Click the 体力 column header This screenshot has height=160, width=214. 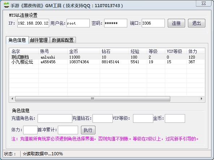[x=196, y=51]
